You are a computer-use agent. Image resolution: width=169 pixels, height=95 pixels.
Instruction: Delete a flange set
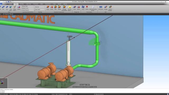click(x=78, y=8)
